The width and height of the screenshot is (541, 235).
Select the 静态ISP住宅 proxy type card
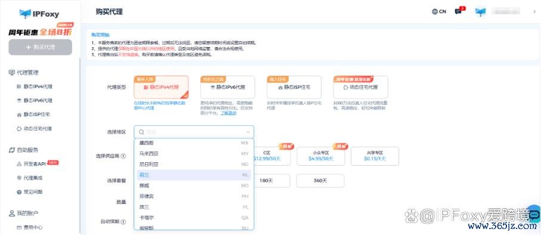point(294,87)
